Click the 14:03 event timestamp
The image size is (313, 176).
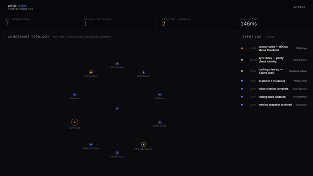coord(252,48)
